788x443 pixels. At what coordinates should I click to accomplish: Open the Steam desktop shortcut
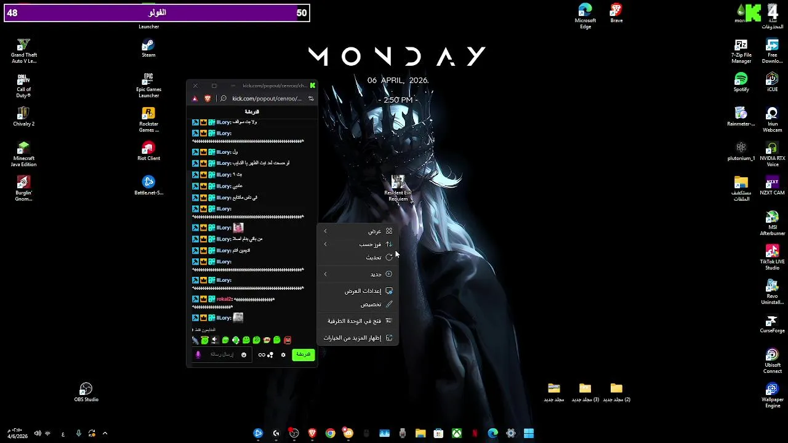148,49
